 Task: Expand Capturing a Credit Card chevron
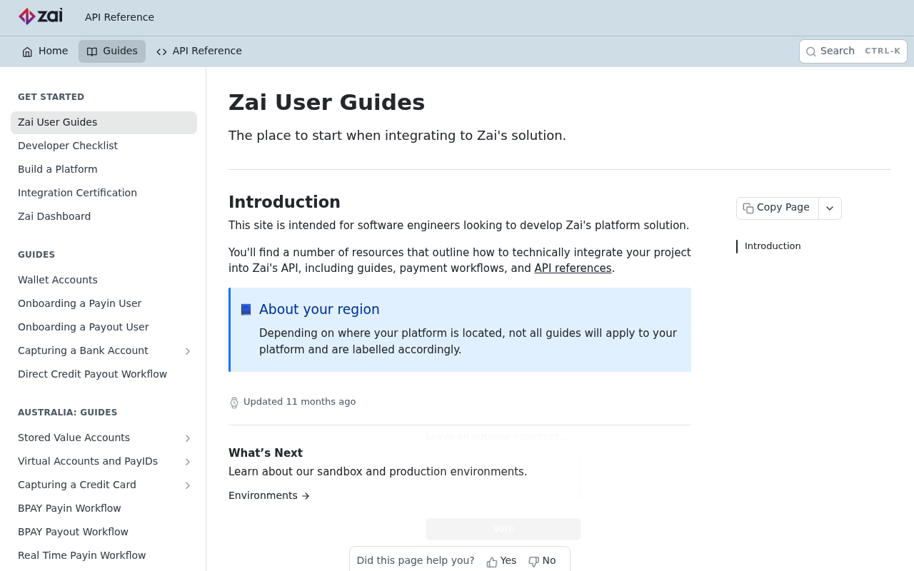[x=188, y=485]
